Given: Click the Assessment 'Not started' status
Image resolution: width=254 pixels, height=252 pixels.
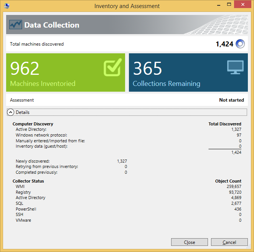Looking at the screenshot, I should (231, 100).
